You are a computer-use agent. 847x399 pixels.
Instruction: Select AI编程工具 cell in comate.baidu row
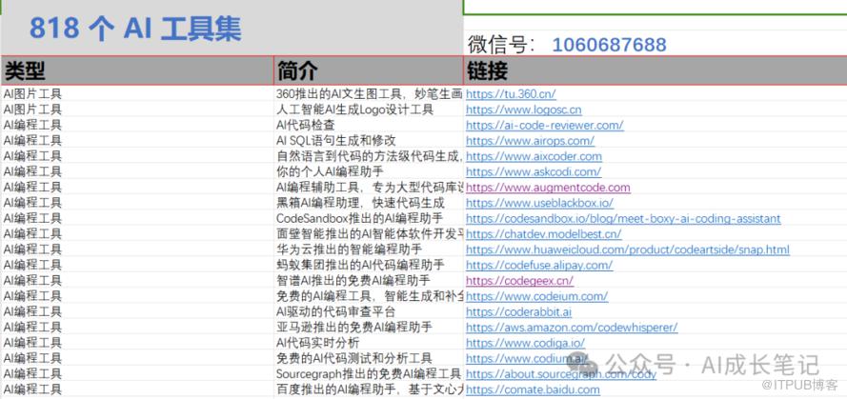137,389
